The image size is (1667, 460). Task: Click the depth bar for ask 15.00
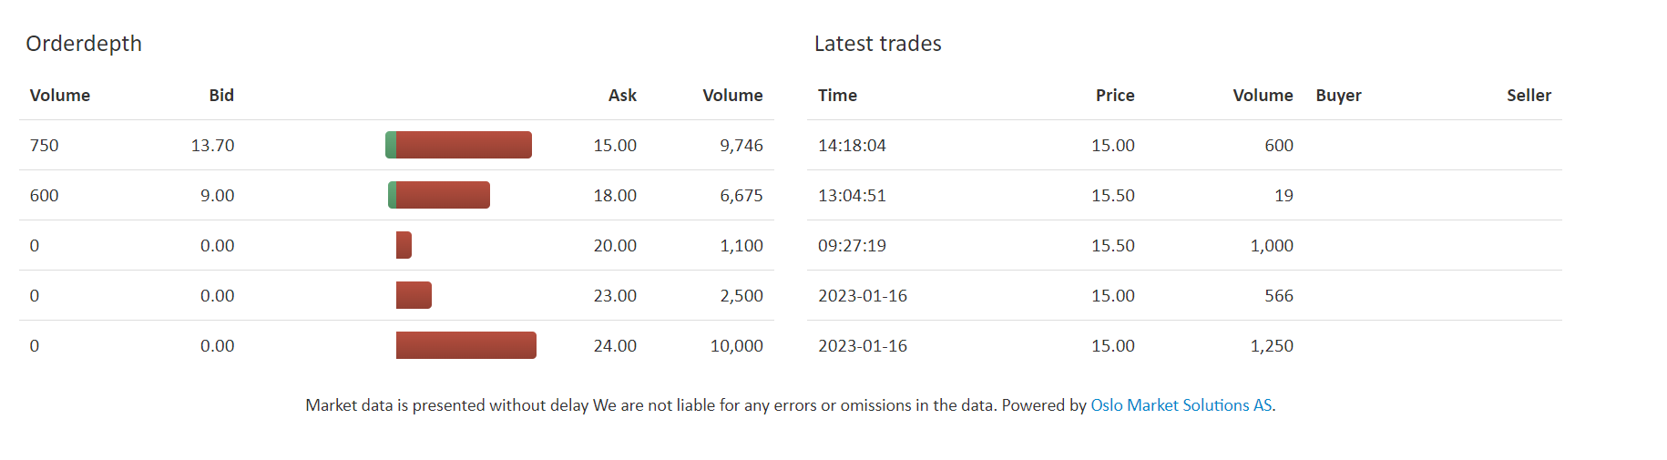tap(458, 145)
